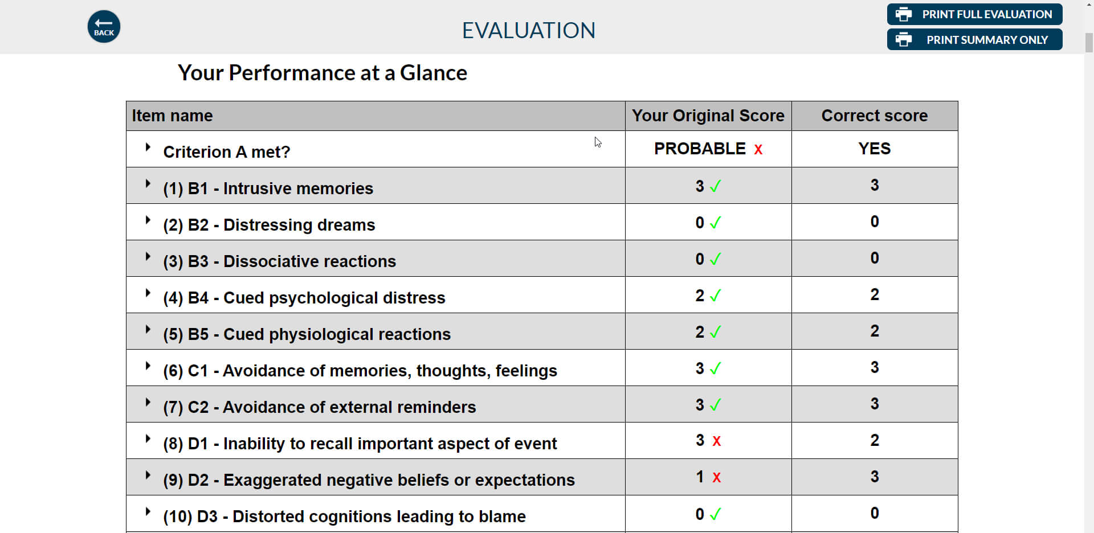Click the red X beside the PROBABLE score

click(758, 149)
